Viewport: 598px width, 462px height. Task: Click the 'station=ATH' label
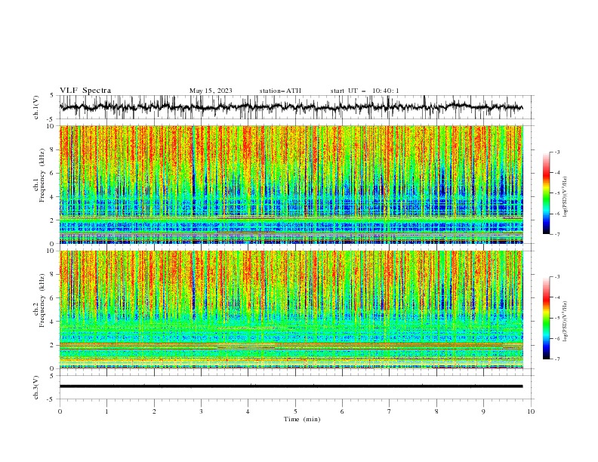click(x=280, y=91)
